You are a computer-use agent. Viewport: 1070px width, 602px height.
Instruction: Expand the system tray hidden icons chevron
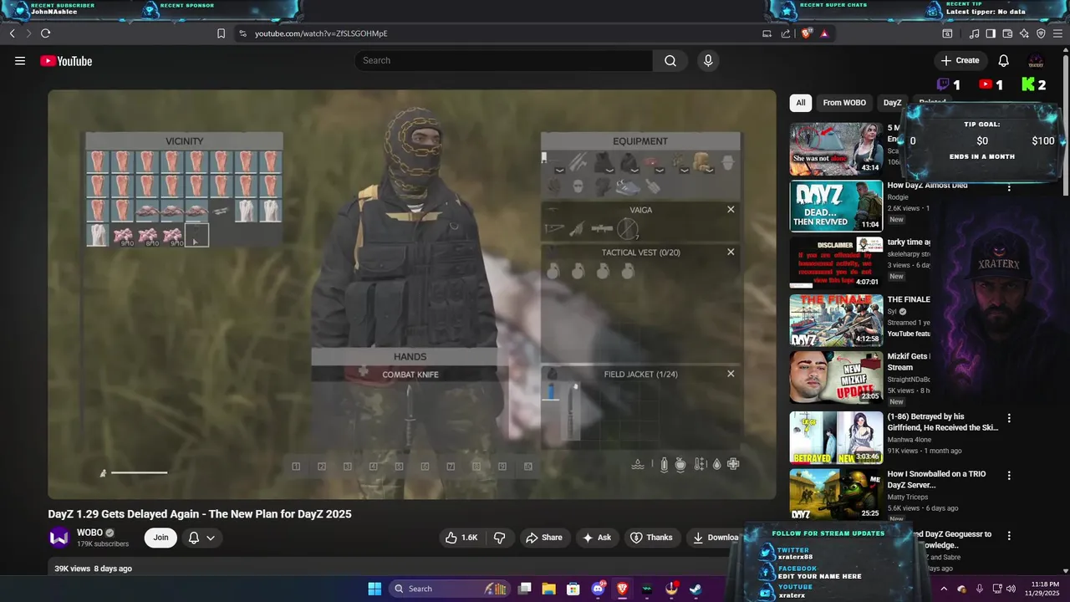[x=944, y=589]
